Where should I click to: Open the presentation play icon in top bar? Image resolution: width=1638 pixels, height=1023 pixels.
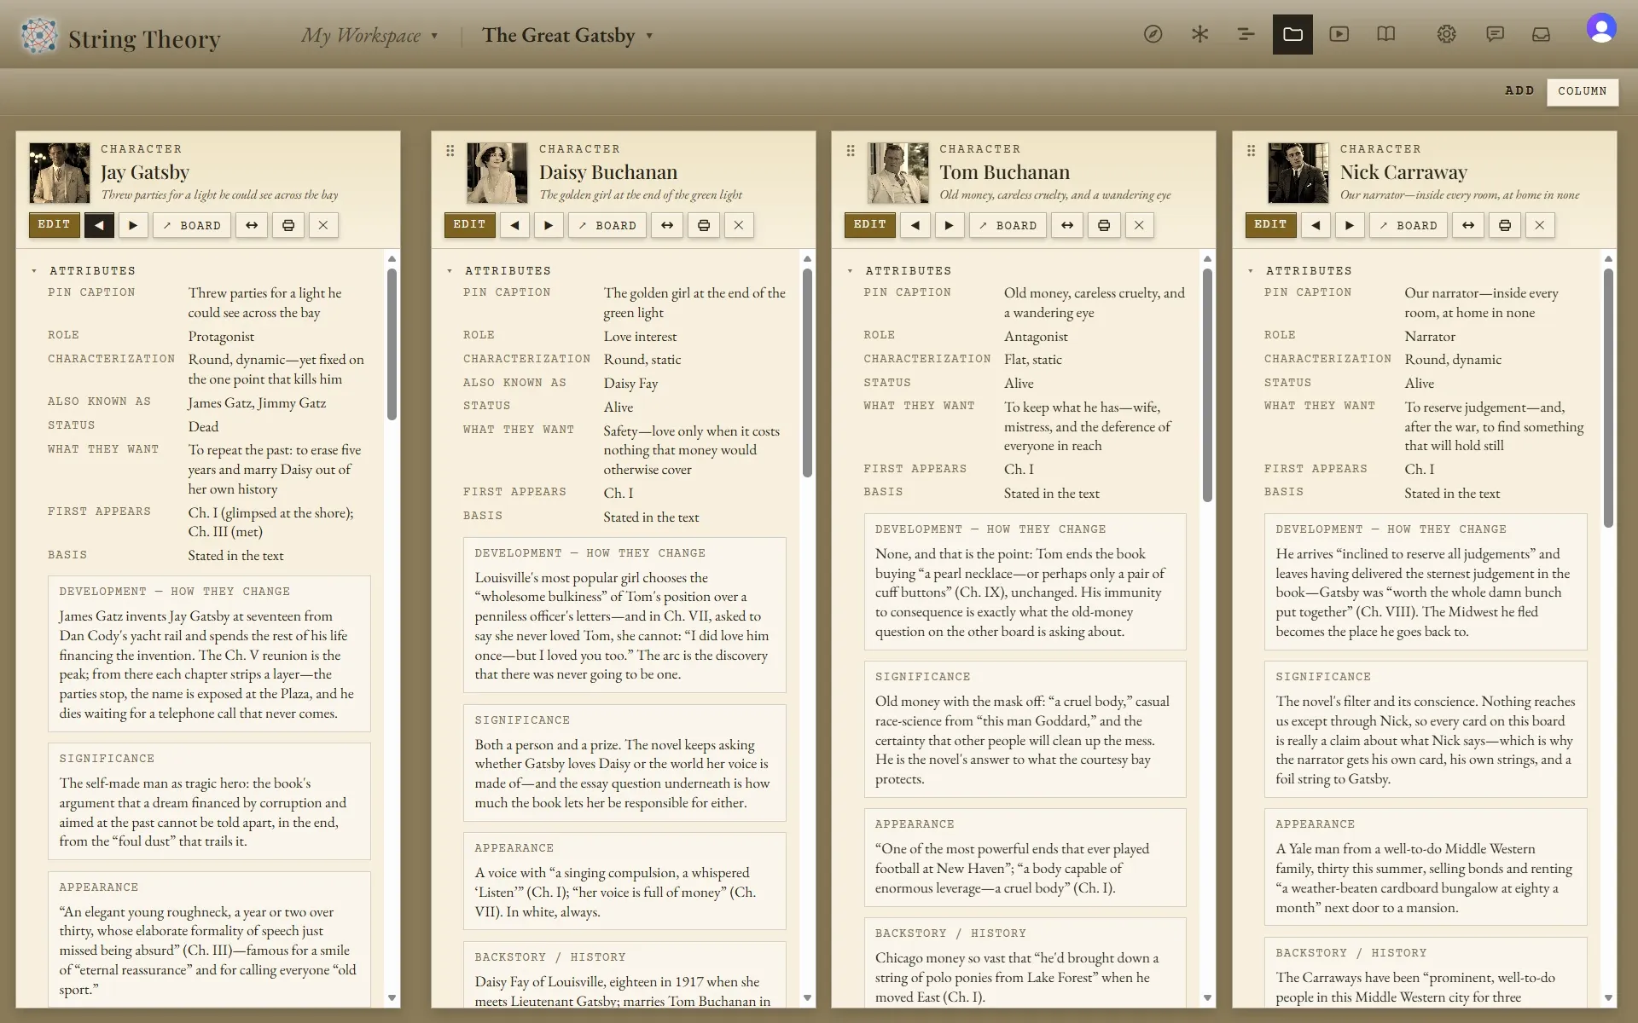click(x=1339, y=34)
